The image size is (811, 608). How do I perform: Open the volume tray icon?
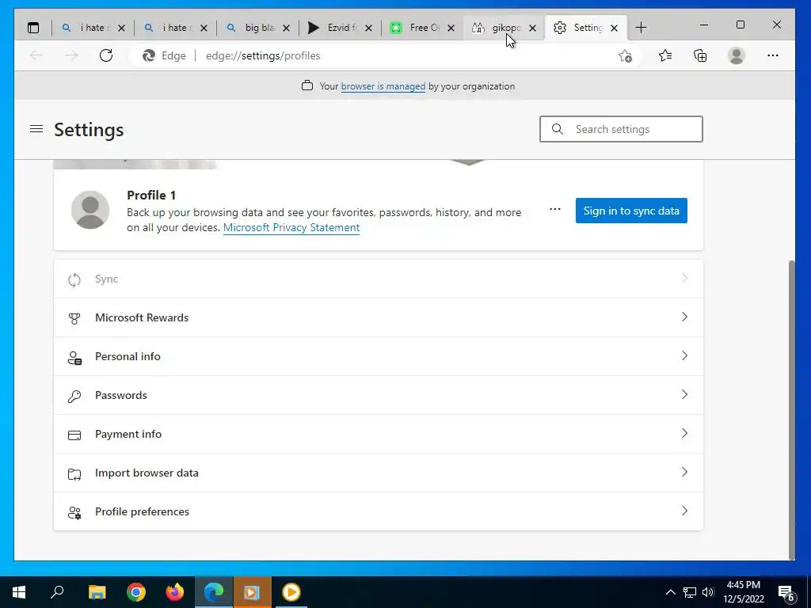tap(708, 592)
